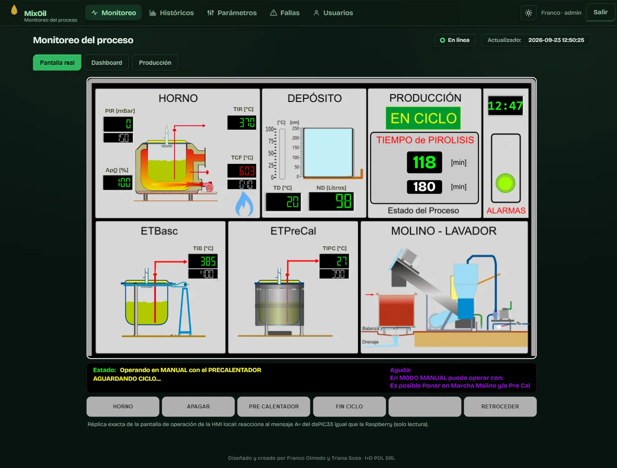
Task: Click the MixOil oil drop logo
Action: pos(14,10)
